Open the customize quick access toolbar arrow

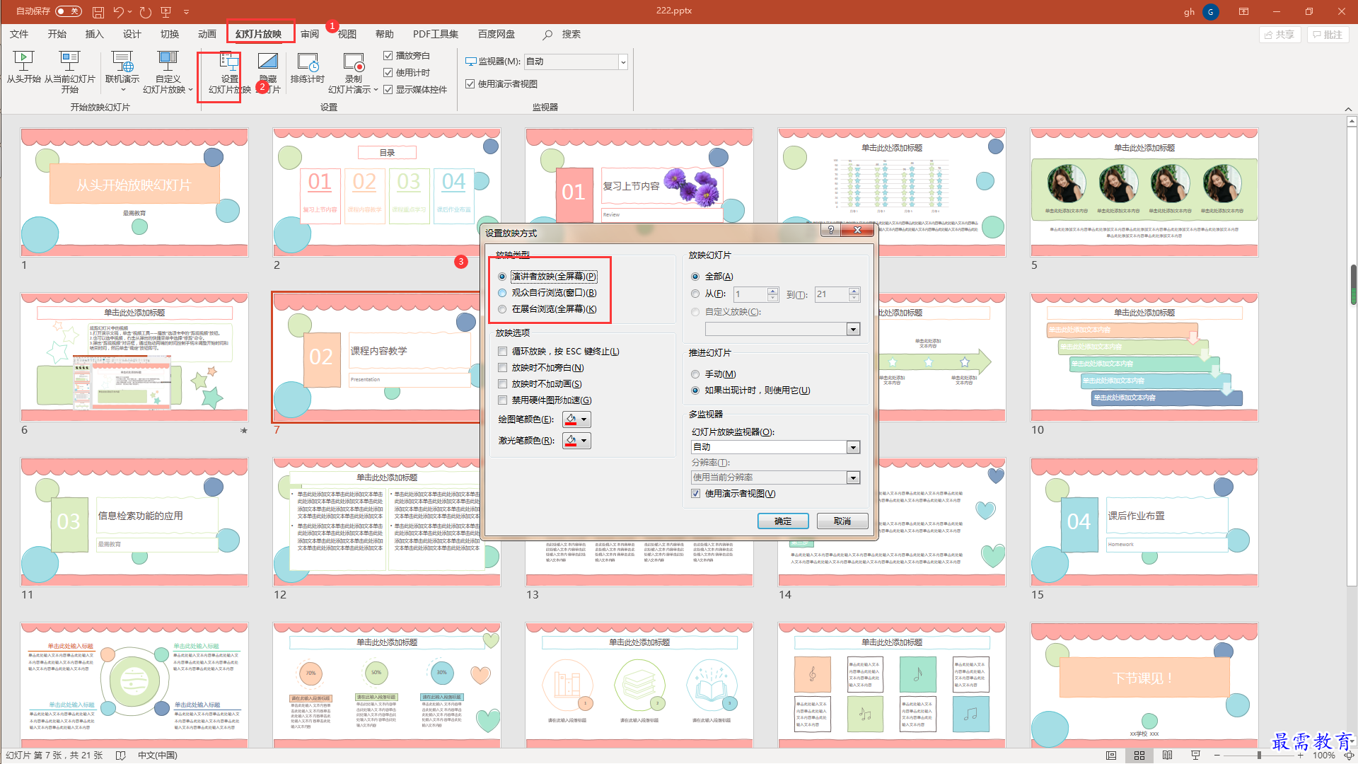coord(186,12)
